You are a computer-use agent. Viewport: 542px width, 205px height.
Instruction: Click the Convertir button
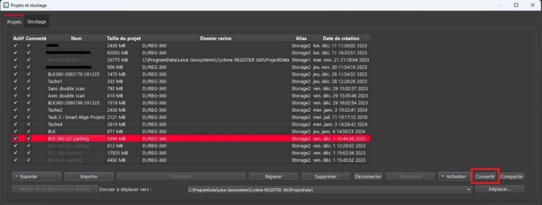[485, 176]
